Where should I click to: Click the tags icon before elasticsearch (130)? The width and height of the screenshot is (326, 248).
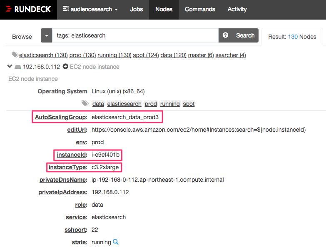pos(15,55)
